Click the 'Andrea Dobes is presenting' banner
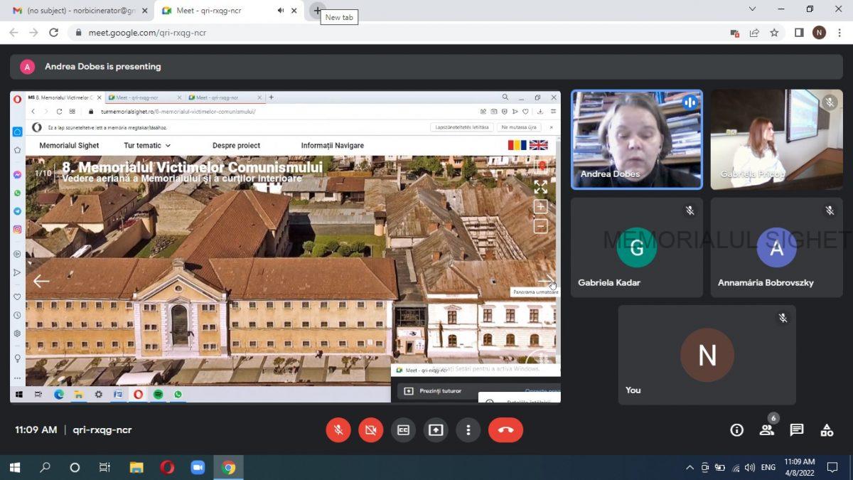 pos(426,66)
